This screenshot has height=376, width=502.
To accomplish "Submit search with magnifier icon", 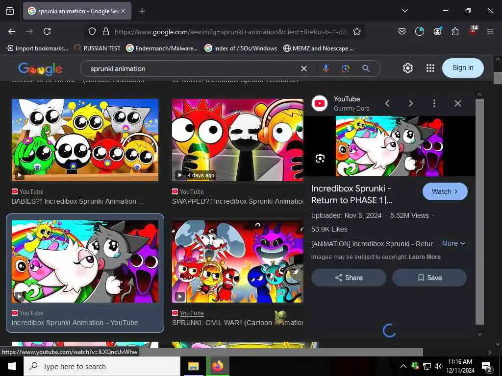I will pos(366,68).
